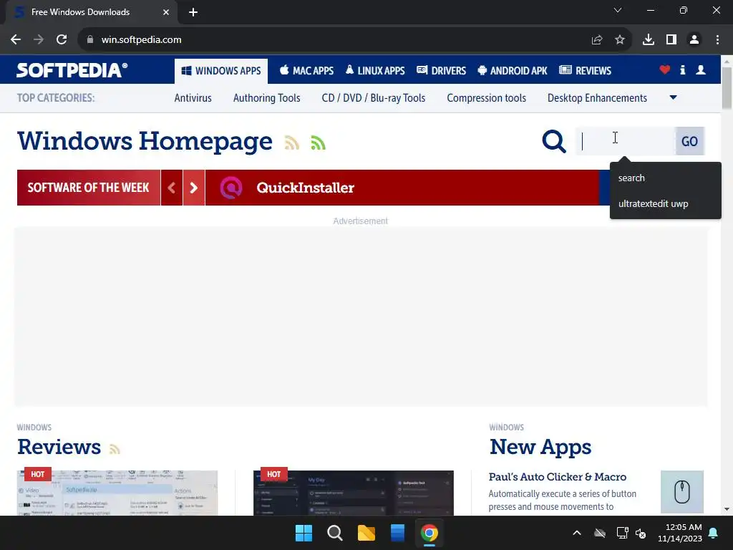Click the red heart favorites icon

point(665,70)
